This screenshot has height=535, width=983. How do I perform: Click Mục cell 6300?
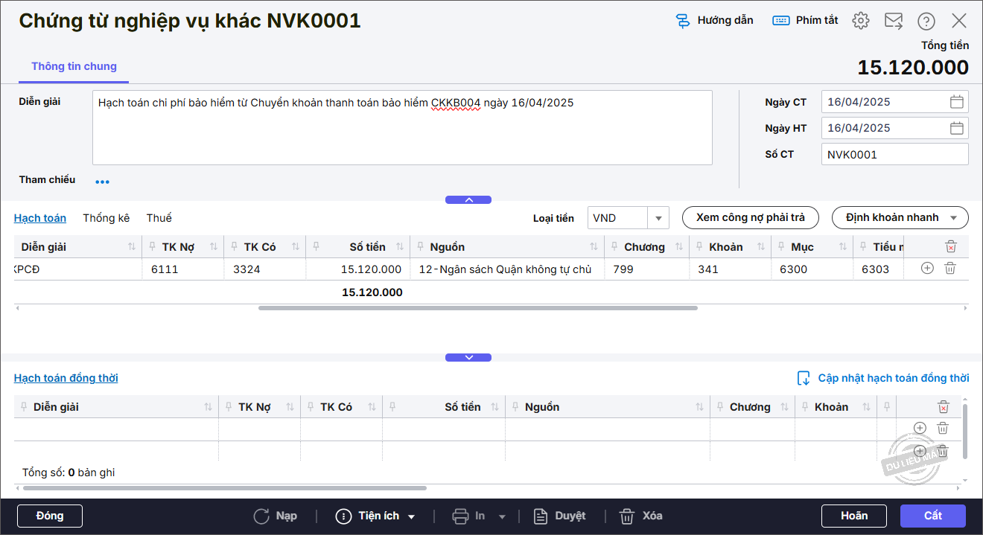[x=812, y=269]
